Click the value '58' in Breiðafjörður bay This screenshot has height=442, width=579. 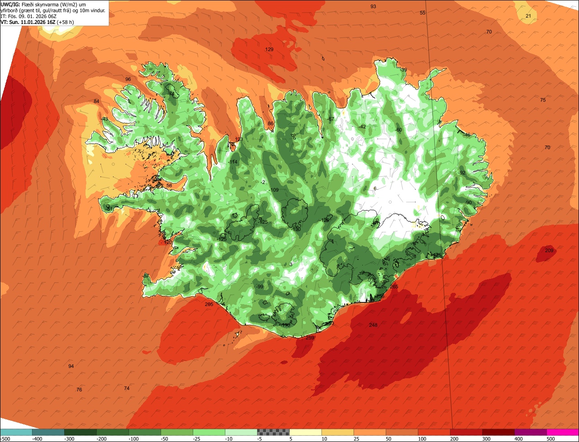pyautogui.click(x=169, y=185)
